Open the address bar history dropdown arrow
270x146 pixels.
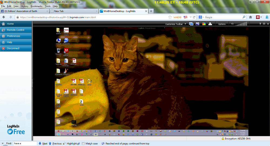click(x=190, y=17)
